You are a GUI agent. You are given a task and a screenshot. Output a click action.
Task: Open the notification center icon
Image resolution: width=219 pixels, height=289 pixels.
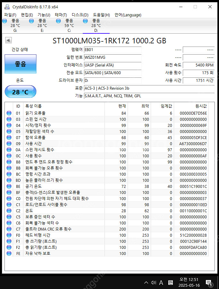[x=209, y=283]
